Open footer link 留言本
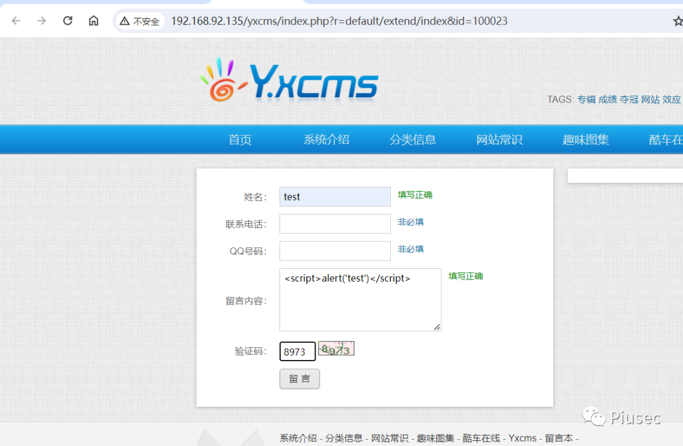This screenshot has width=683, height=446. (559, 438)
